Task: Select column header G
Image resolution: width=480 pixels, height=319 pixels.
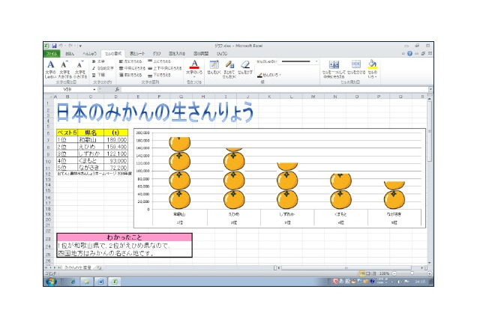Action: 181,97
